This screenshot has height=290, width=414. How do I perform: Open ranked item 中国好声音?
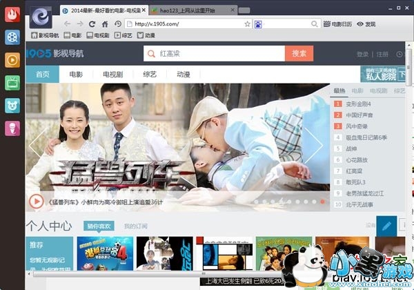[x=359, y=115]
